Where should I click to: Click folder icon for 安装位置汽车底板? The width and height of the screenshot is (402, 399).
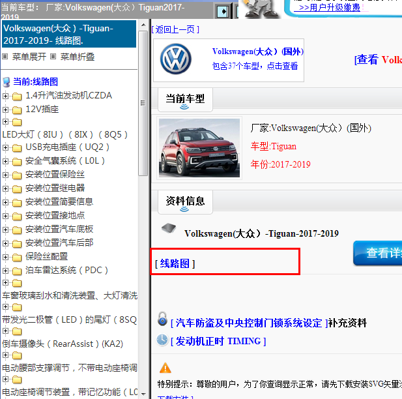[17, 230]
